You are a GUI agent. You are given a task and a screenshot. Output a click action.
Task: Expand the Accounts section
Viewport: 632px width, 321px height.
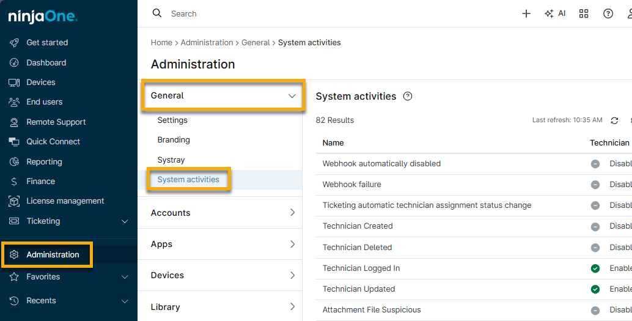pos(292,213)
